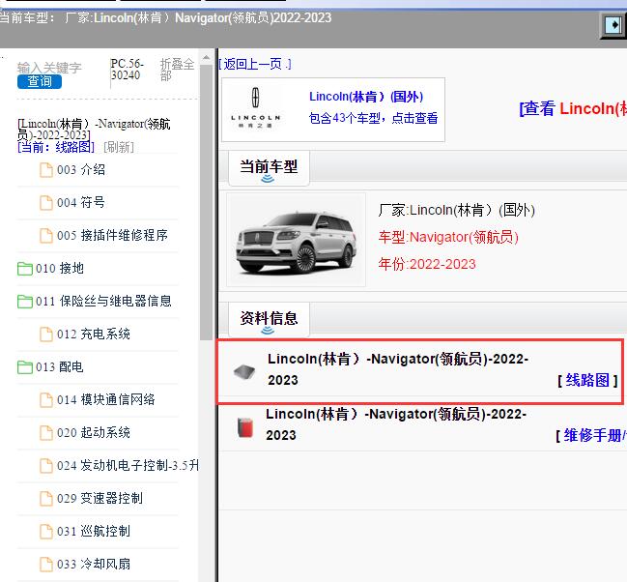Image resolution: width=627 pixels, height=582 pixels.
Task: Click the grey wiring diagram book icon
Action: coord(244,372)
